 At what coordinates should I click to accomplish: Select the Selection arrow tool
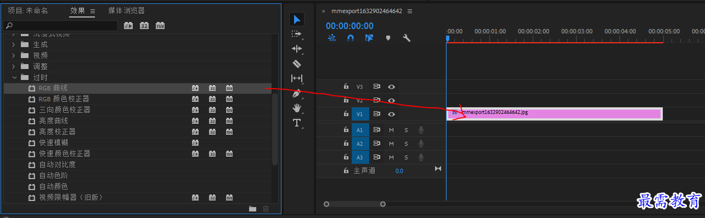pos(297,20)
